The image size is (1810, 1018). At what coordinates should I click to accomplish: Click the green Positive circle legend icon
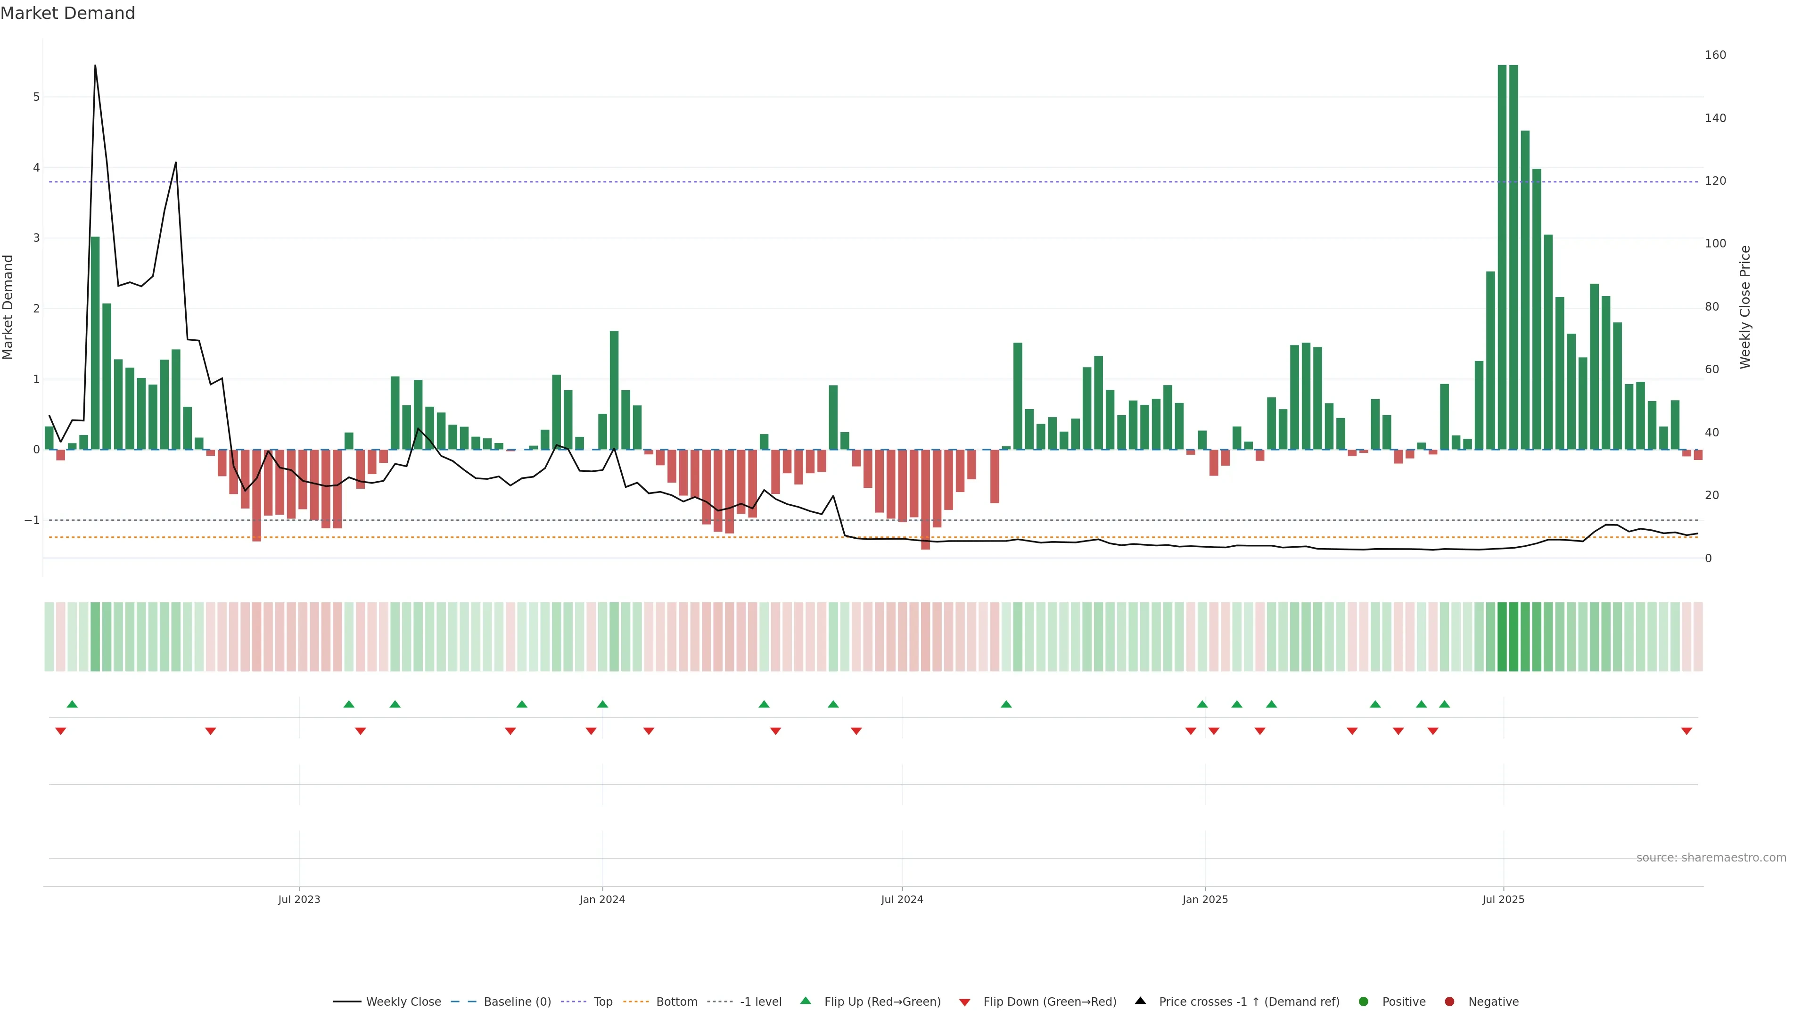tap(1364, 1001)
